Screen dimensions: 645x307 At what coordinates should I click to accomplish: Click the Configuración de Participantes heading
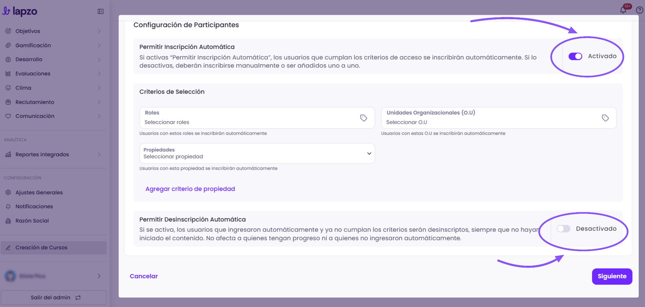[x=186, y=25]
